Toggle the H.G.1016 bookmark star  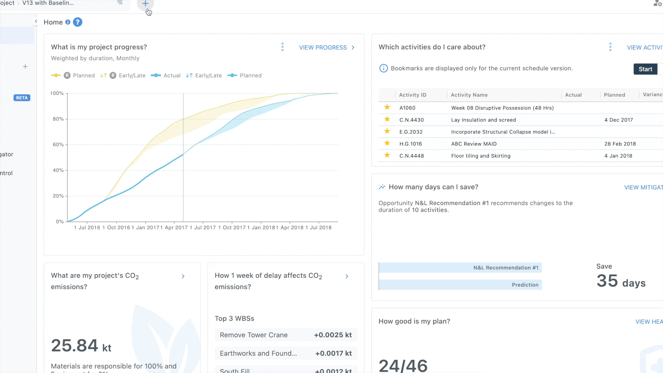click(x=387, y=143)
